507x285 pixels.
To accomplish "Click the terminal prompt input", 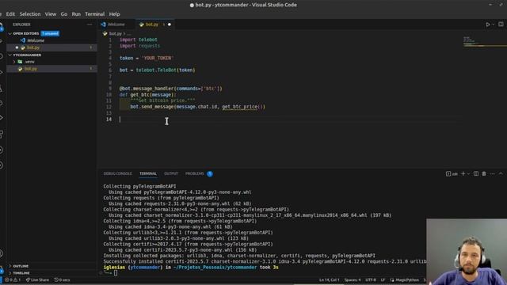I will pos(116,273).
